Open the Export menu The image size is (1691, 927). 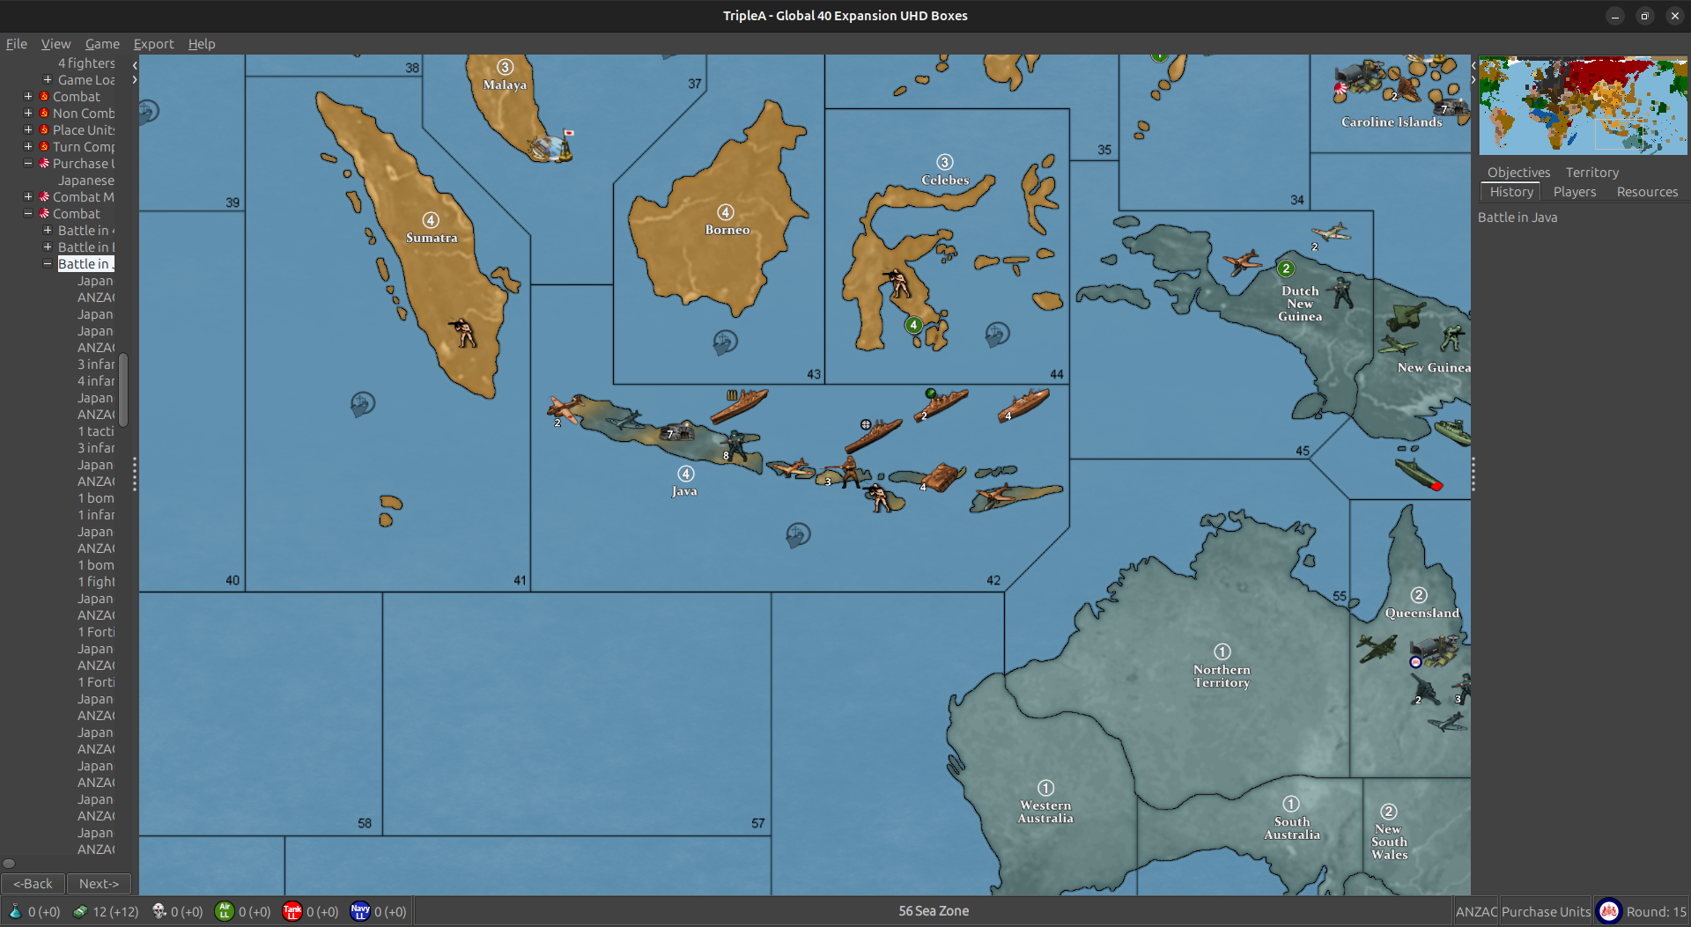point(153,44)
